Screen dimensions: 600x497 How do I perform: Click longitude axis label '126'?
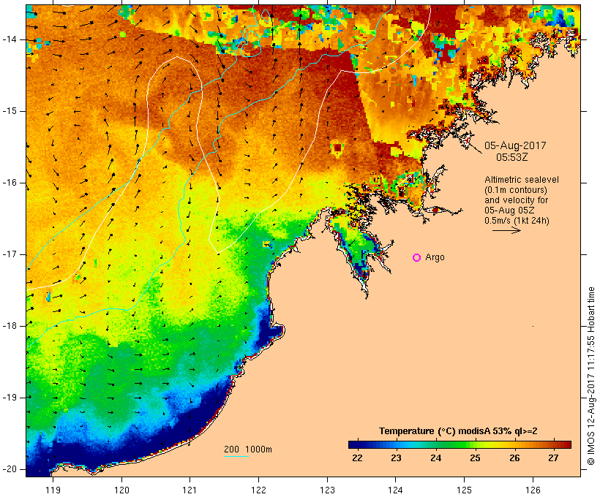click(x=533, y=490)
